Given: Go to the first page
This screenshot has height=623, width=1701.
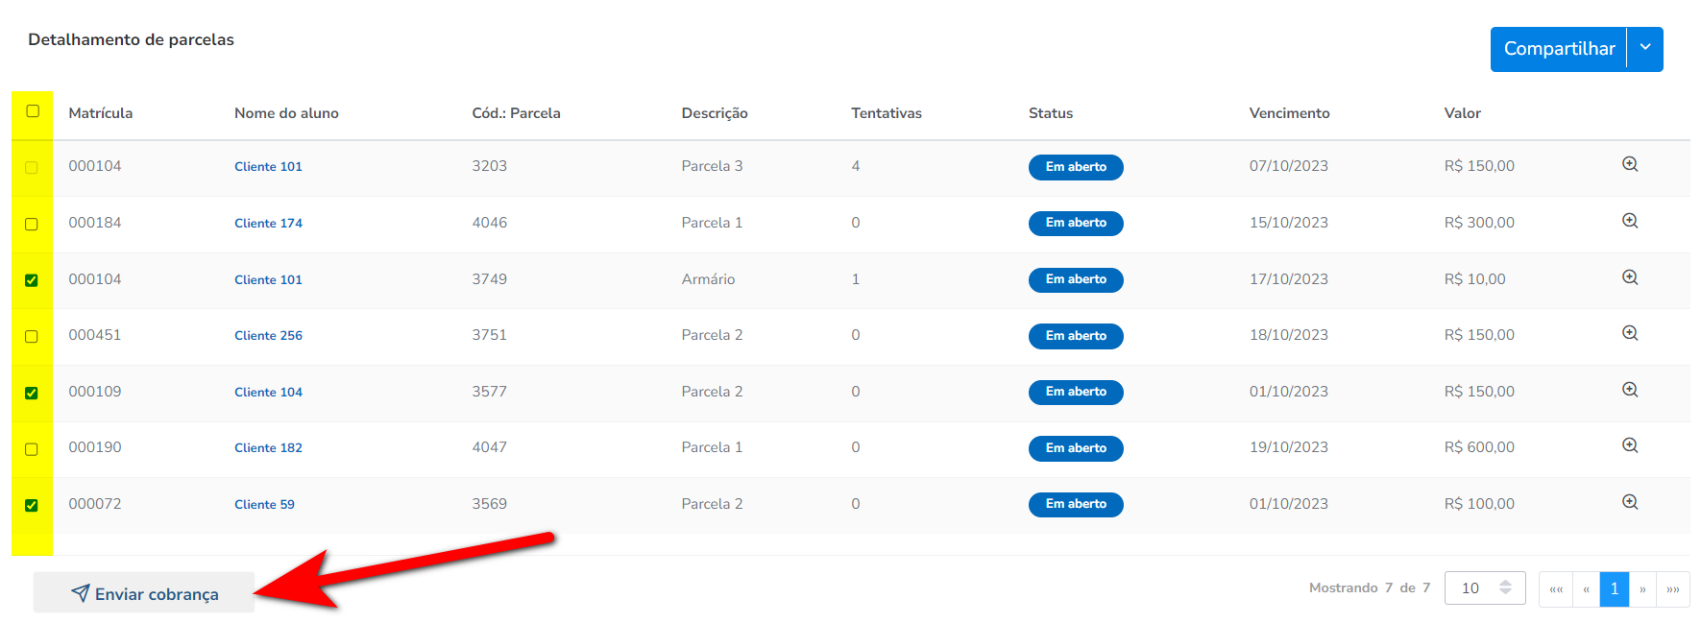Looking at the screenshot, I should [1556, 589].
